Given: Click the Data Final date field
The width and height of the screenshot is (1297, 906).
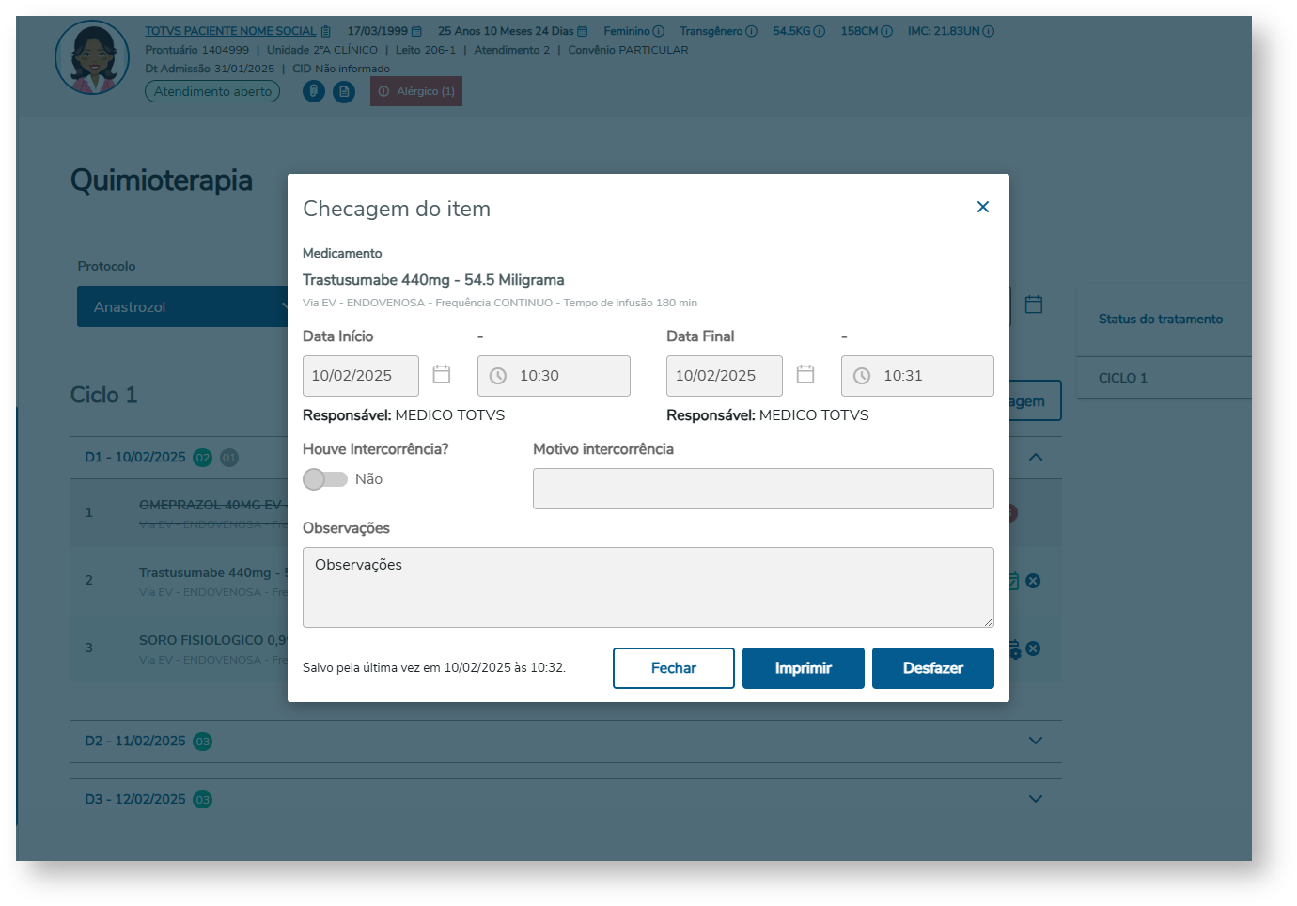Looking at the screenshot, I should (x=725, y=376).
